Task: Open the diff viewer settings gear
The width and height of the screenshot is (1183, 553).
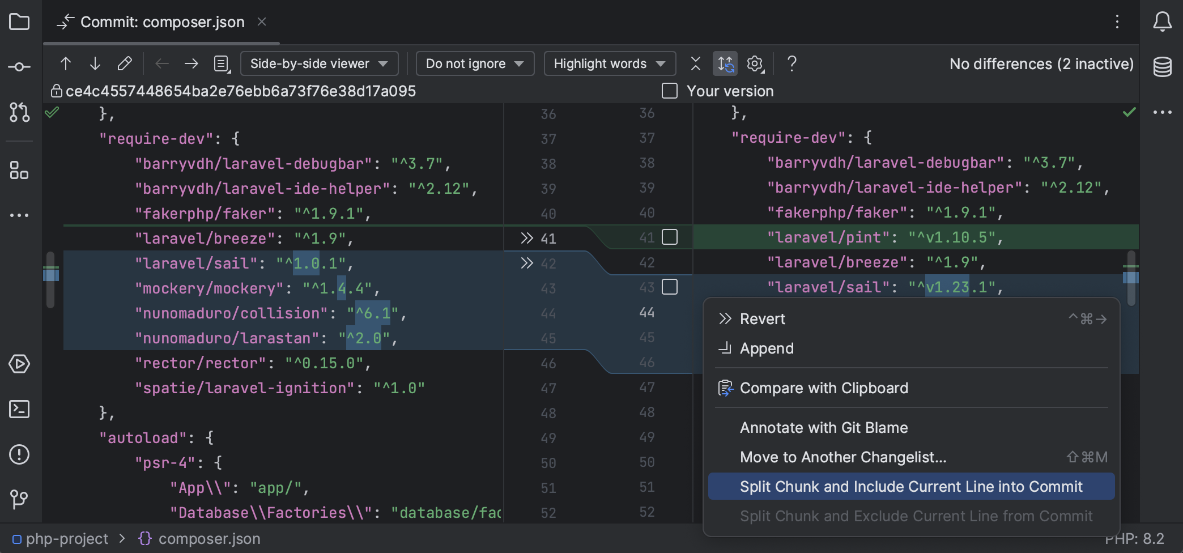Action: point(755,63)
